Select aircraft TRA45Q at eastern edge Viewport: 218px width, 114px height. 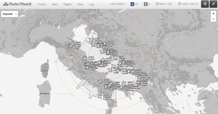pyautogui.click(x=138, y=82)
